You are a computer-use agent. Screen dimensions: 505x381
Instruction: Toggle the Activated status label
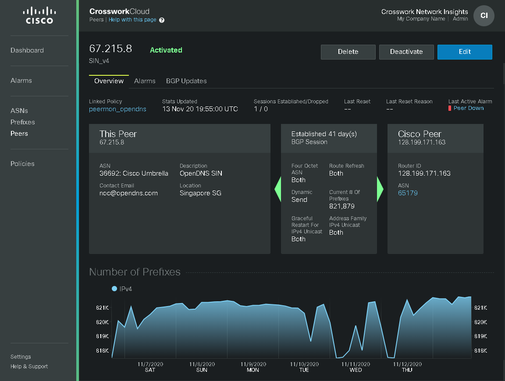166,50
